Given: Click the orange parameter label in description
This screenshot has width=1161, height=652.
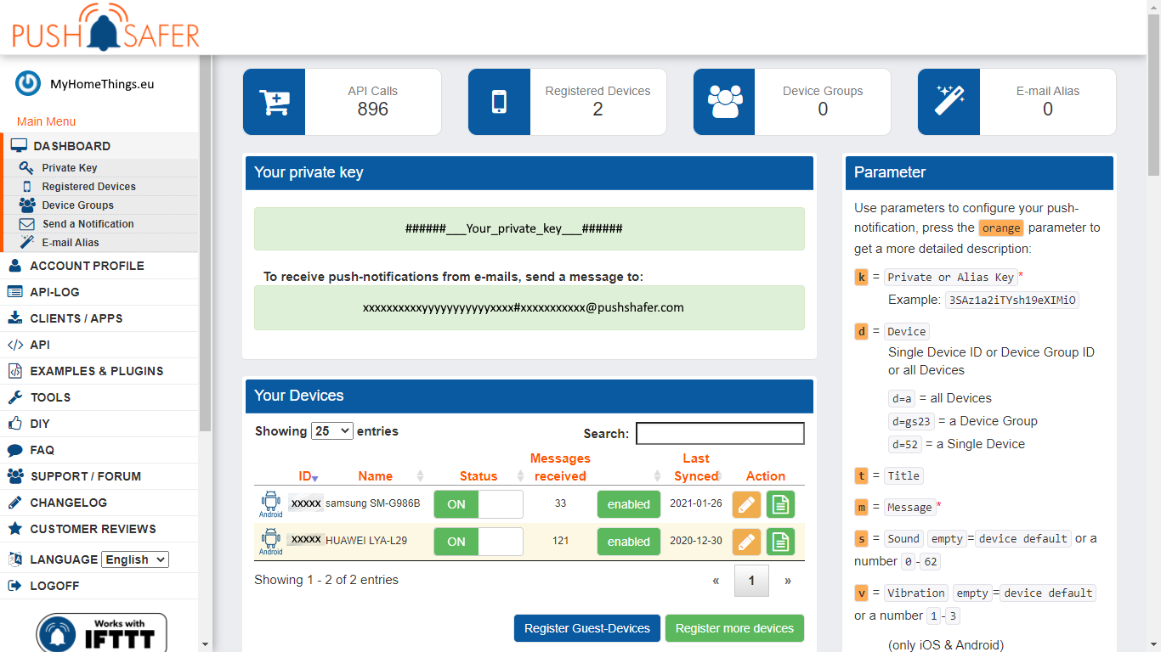Looking at the screenshot, I should [x=1001, y=228].
